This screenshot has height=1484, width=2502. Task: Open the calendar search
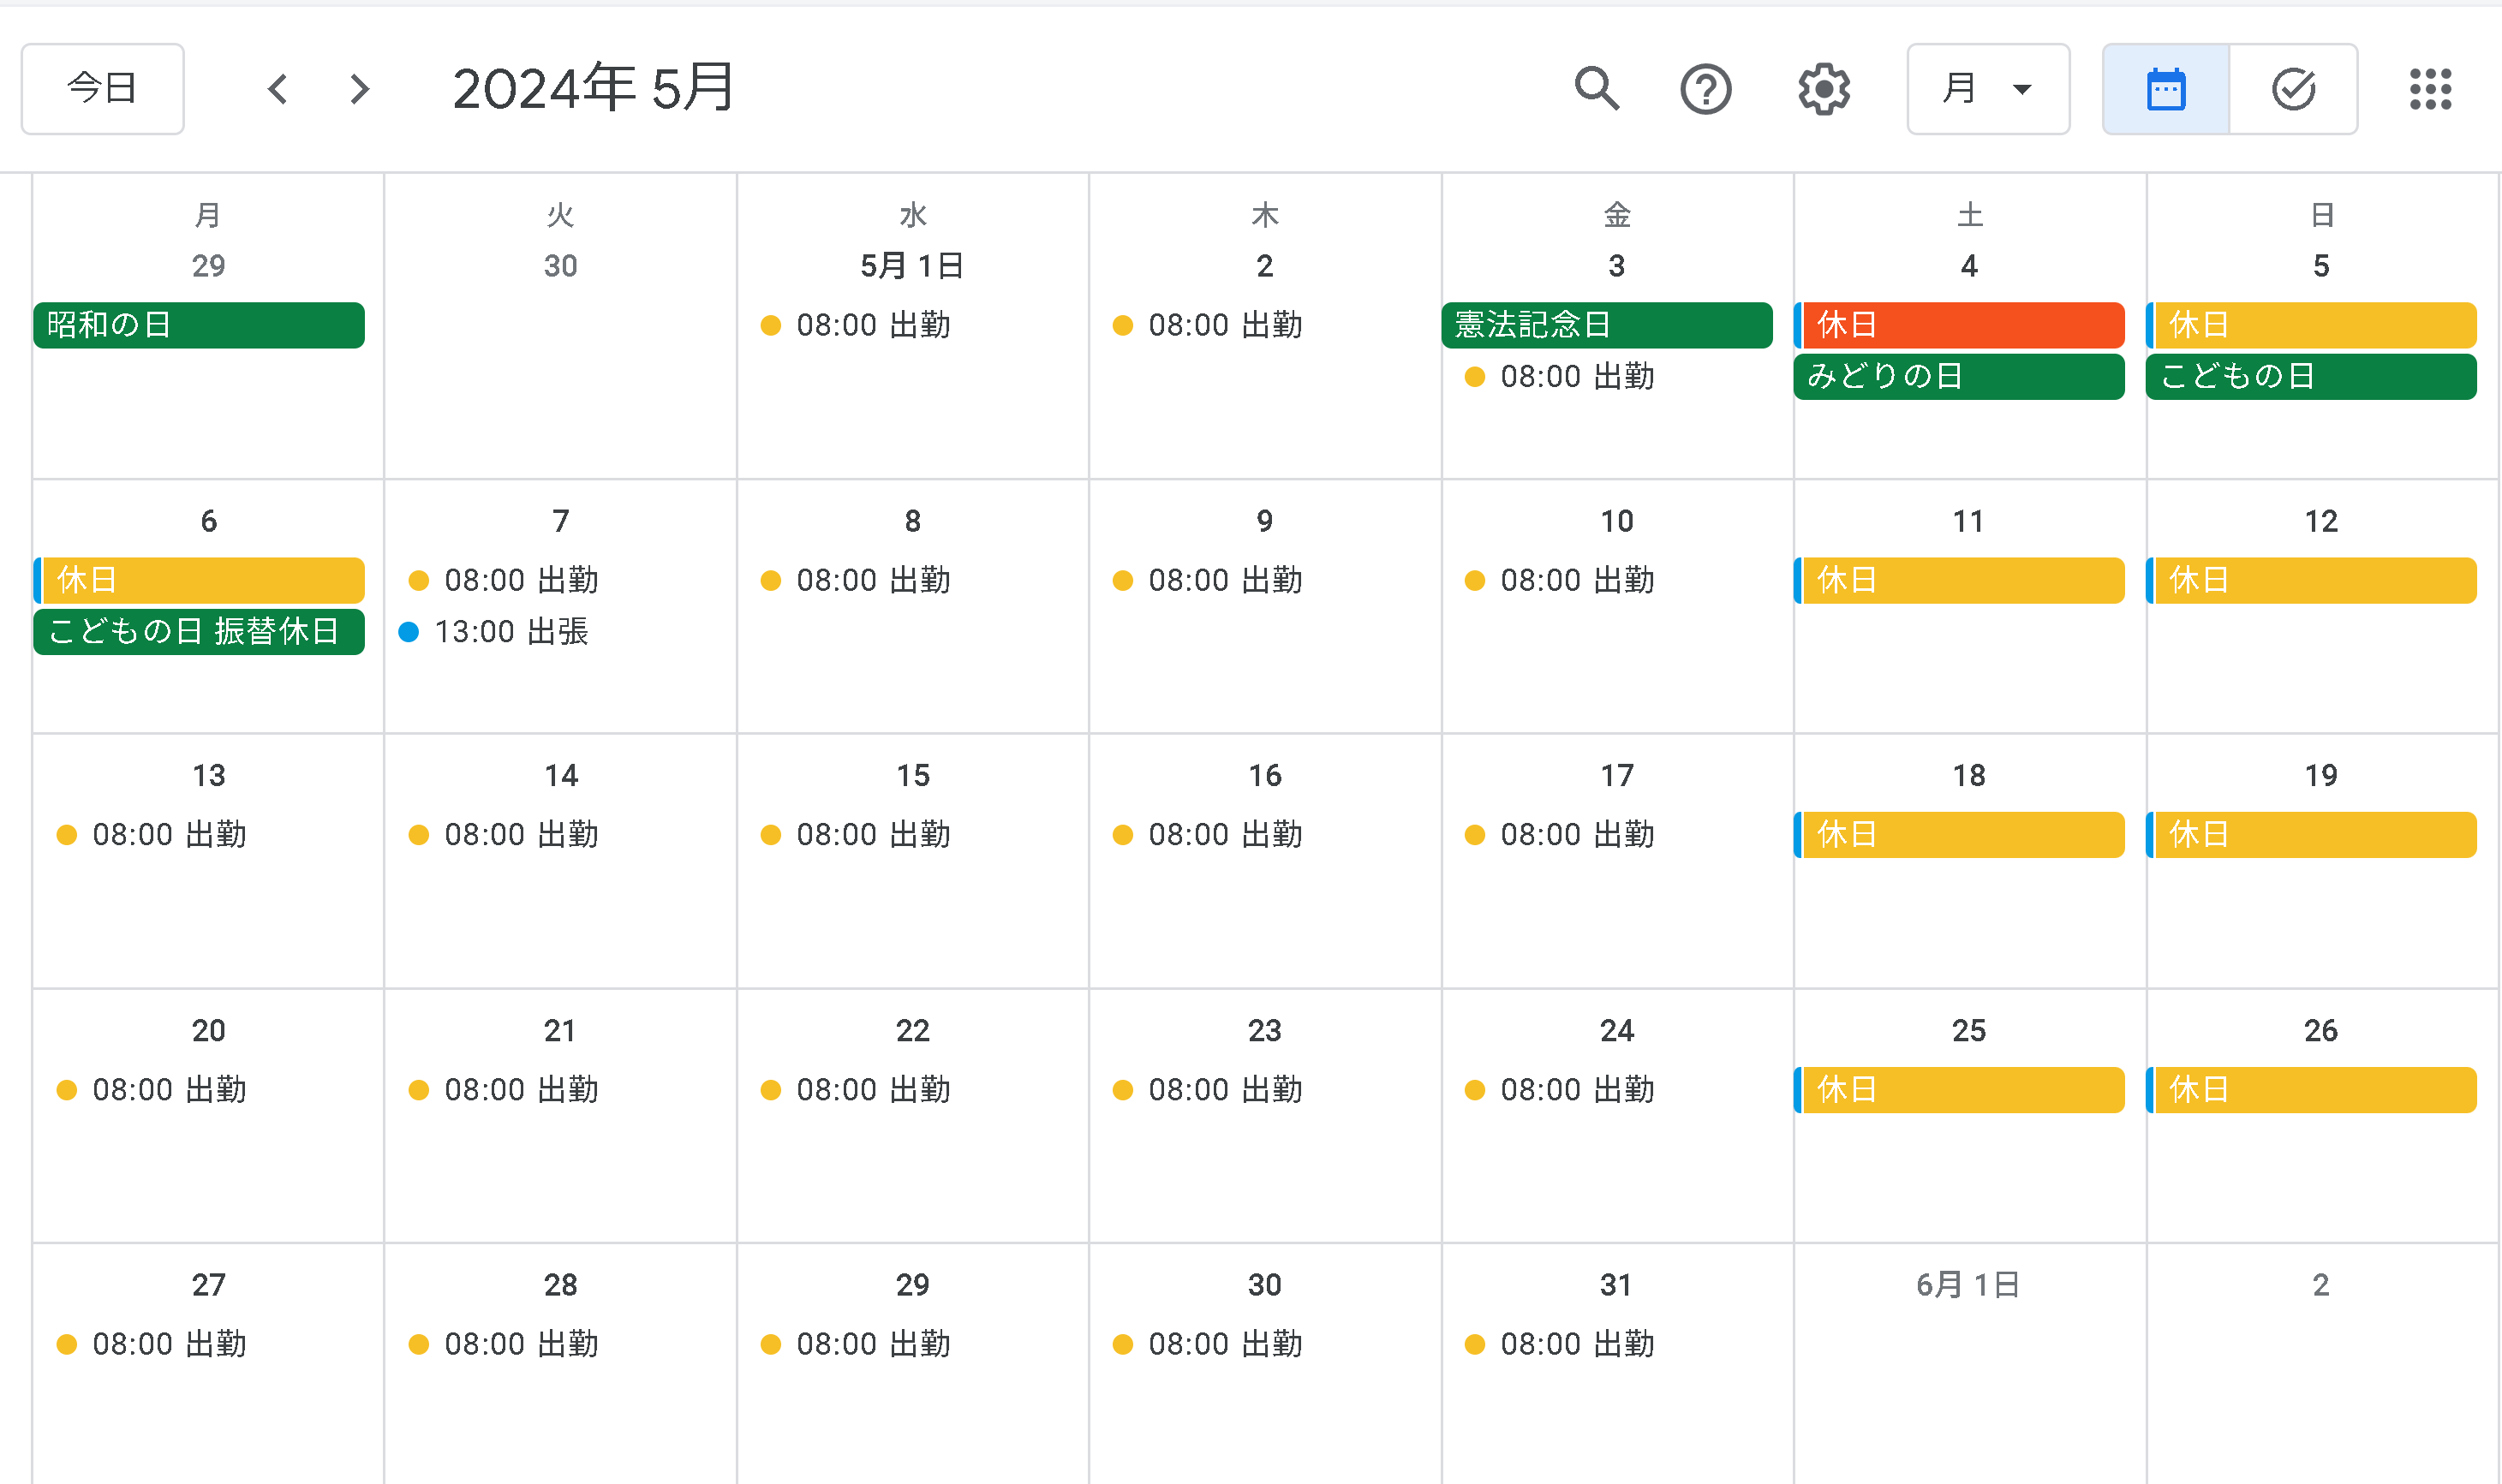1596,89
